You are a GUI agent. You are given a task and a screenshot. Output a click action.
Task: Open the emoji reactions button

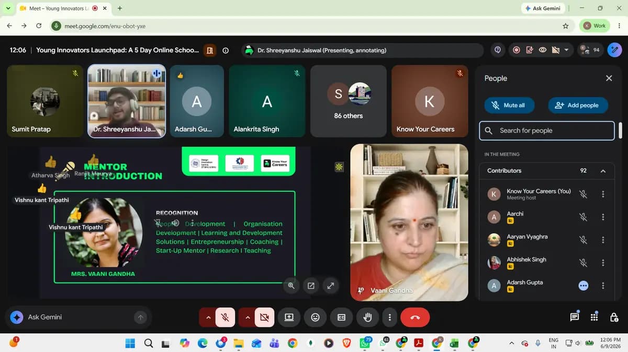[x=315, y=317]
